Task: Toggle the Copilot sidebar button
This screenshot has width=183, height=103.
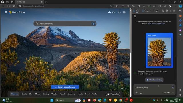Action: [180, 6]
